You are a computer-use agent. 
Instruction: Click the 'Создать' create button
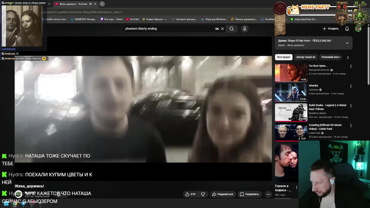tap(330, 29)
